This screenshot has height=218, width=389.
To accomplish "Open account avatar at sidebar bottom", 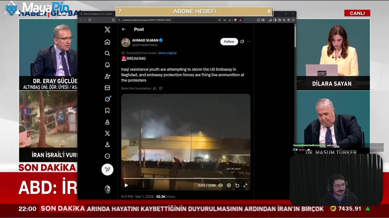I will click(107, 190).
